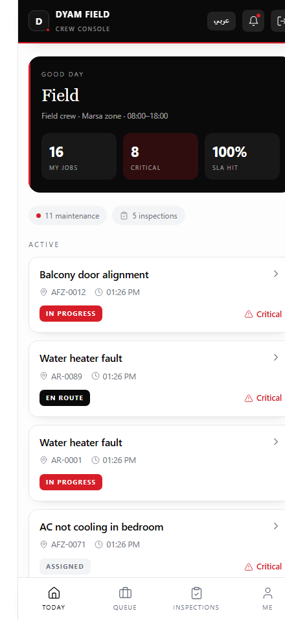Click the En Route status badge
Screen dimensions: 285x620
(65, 398)
